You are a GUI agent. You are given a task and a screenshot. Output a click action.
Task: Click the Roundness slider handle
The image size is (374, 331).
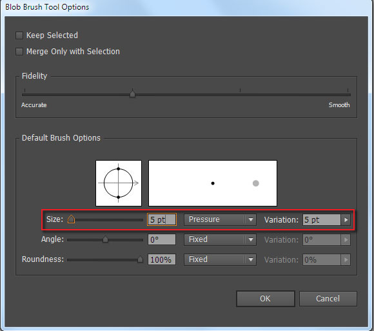click(x=141, y=259)
